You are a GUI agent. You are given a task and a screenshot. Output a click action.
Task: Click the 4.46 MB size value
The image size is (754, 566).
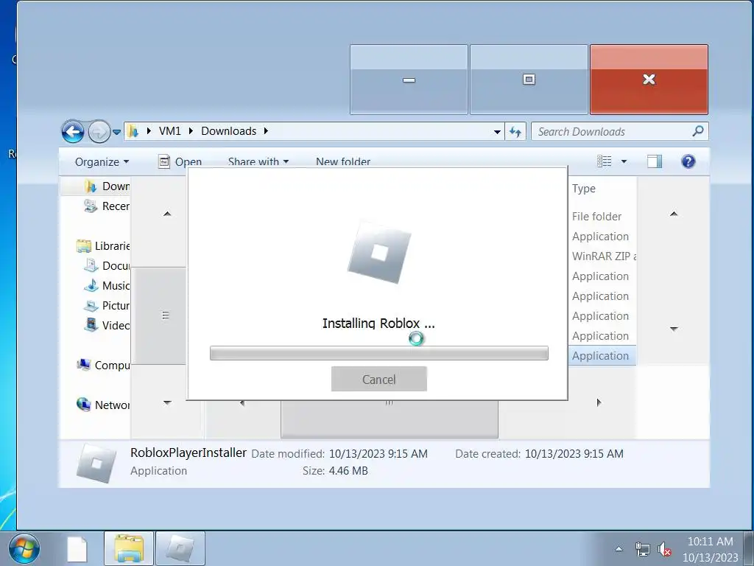click(348, 471)
